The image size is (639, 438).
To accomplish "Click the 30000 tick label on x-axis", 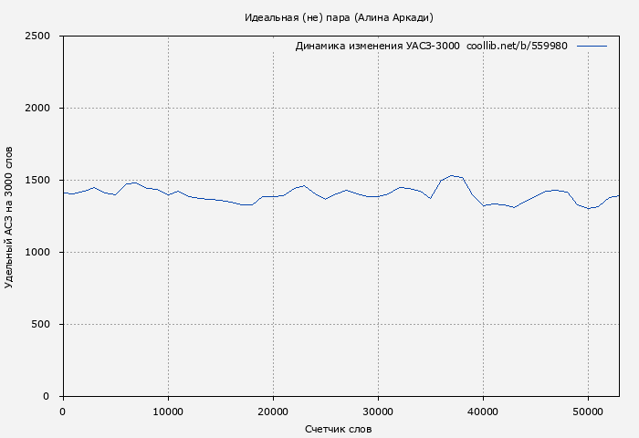I will point(378,412).
